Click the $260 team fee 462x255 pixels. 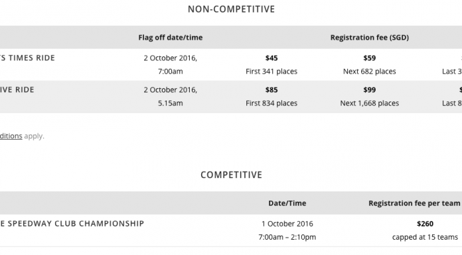[425, 224]
